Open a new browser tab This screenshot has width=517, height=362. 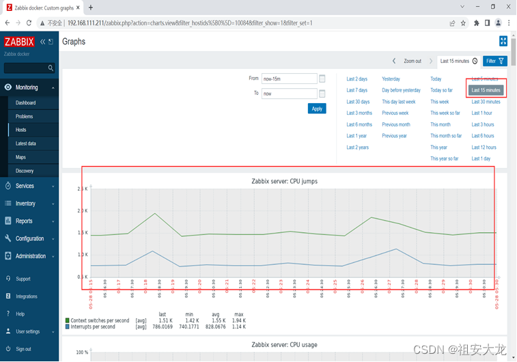tap(91, 8)
